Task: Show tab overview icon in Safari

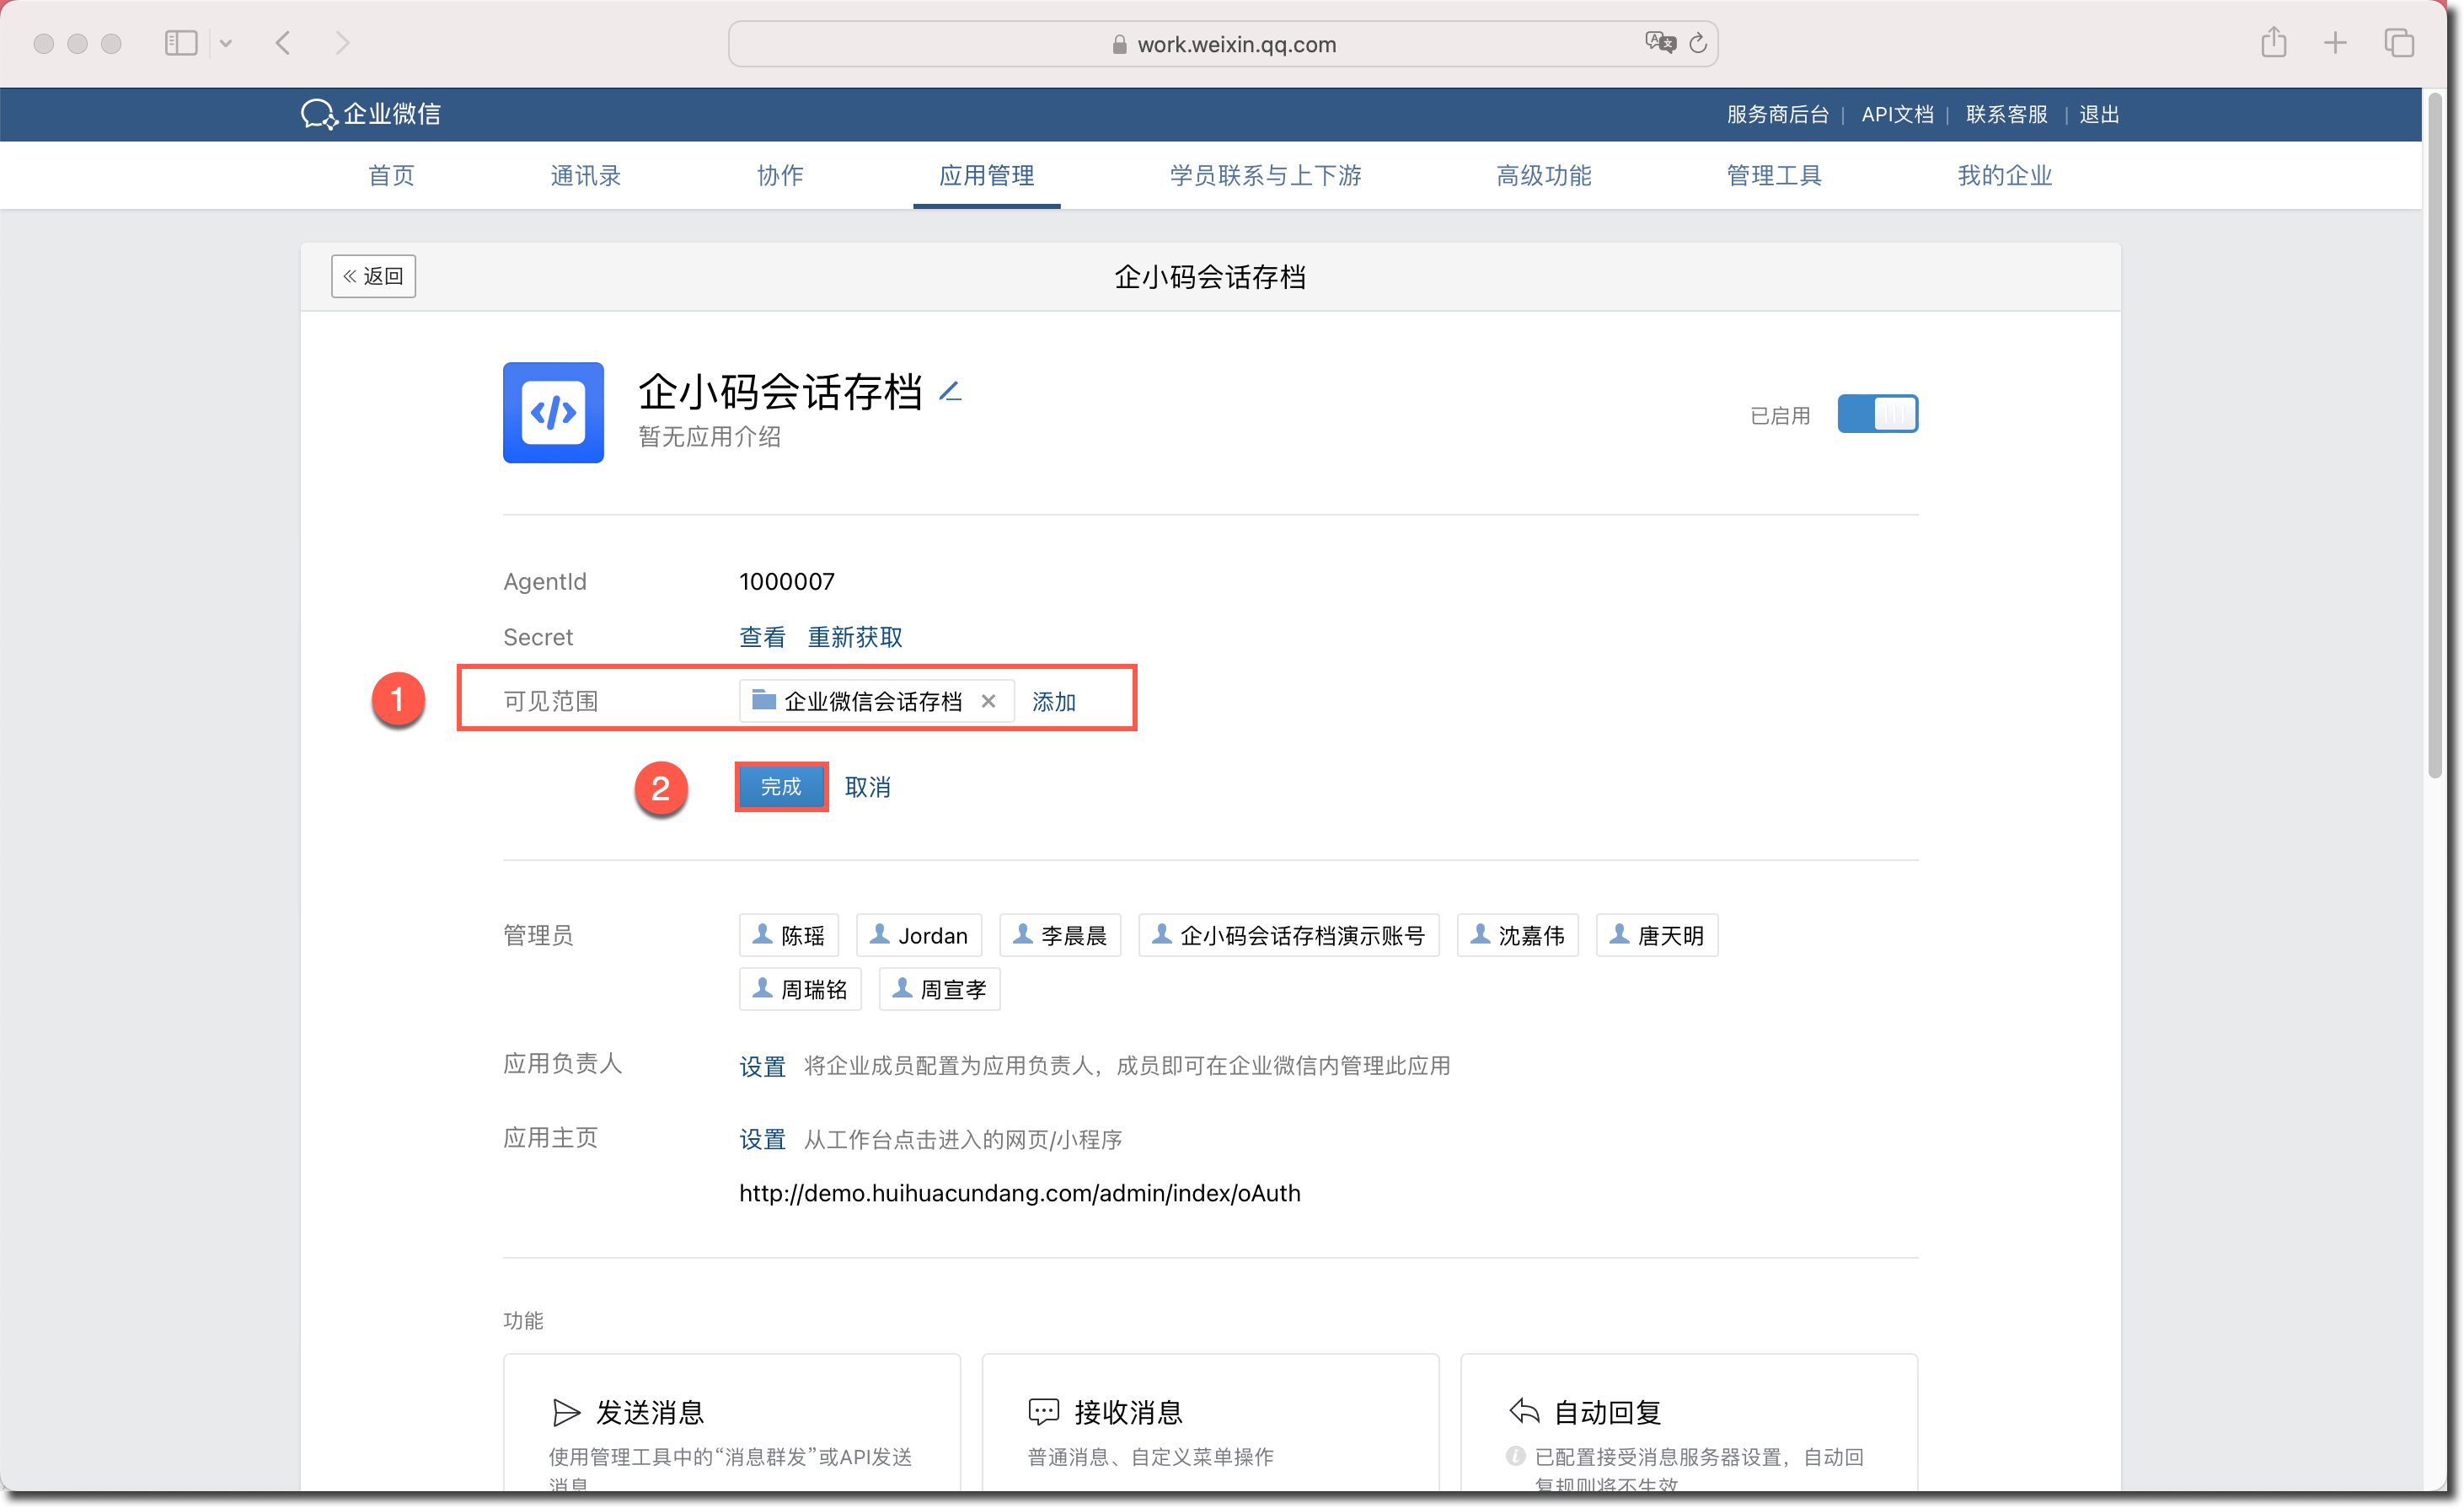Action: tap(2399, 43)
